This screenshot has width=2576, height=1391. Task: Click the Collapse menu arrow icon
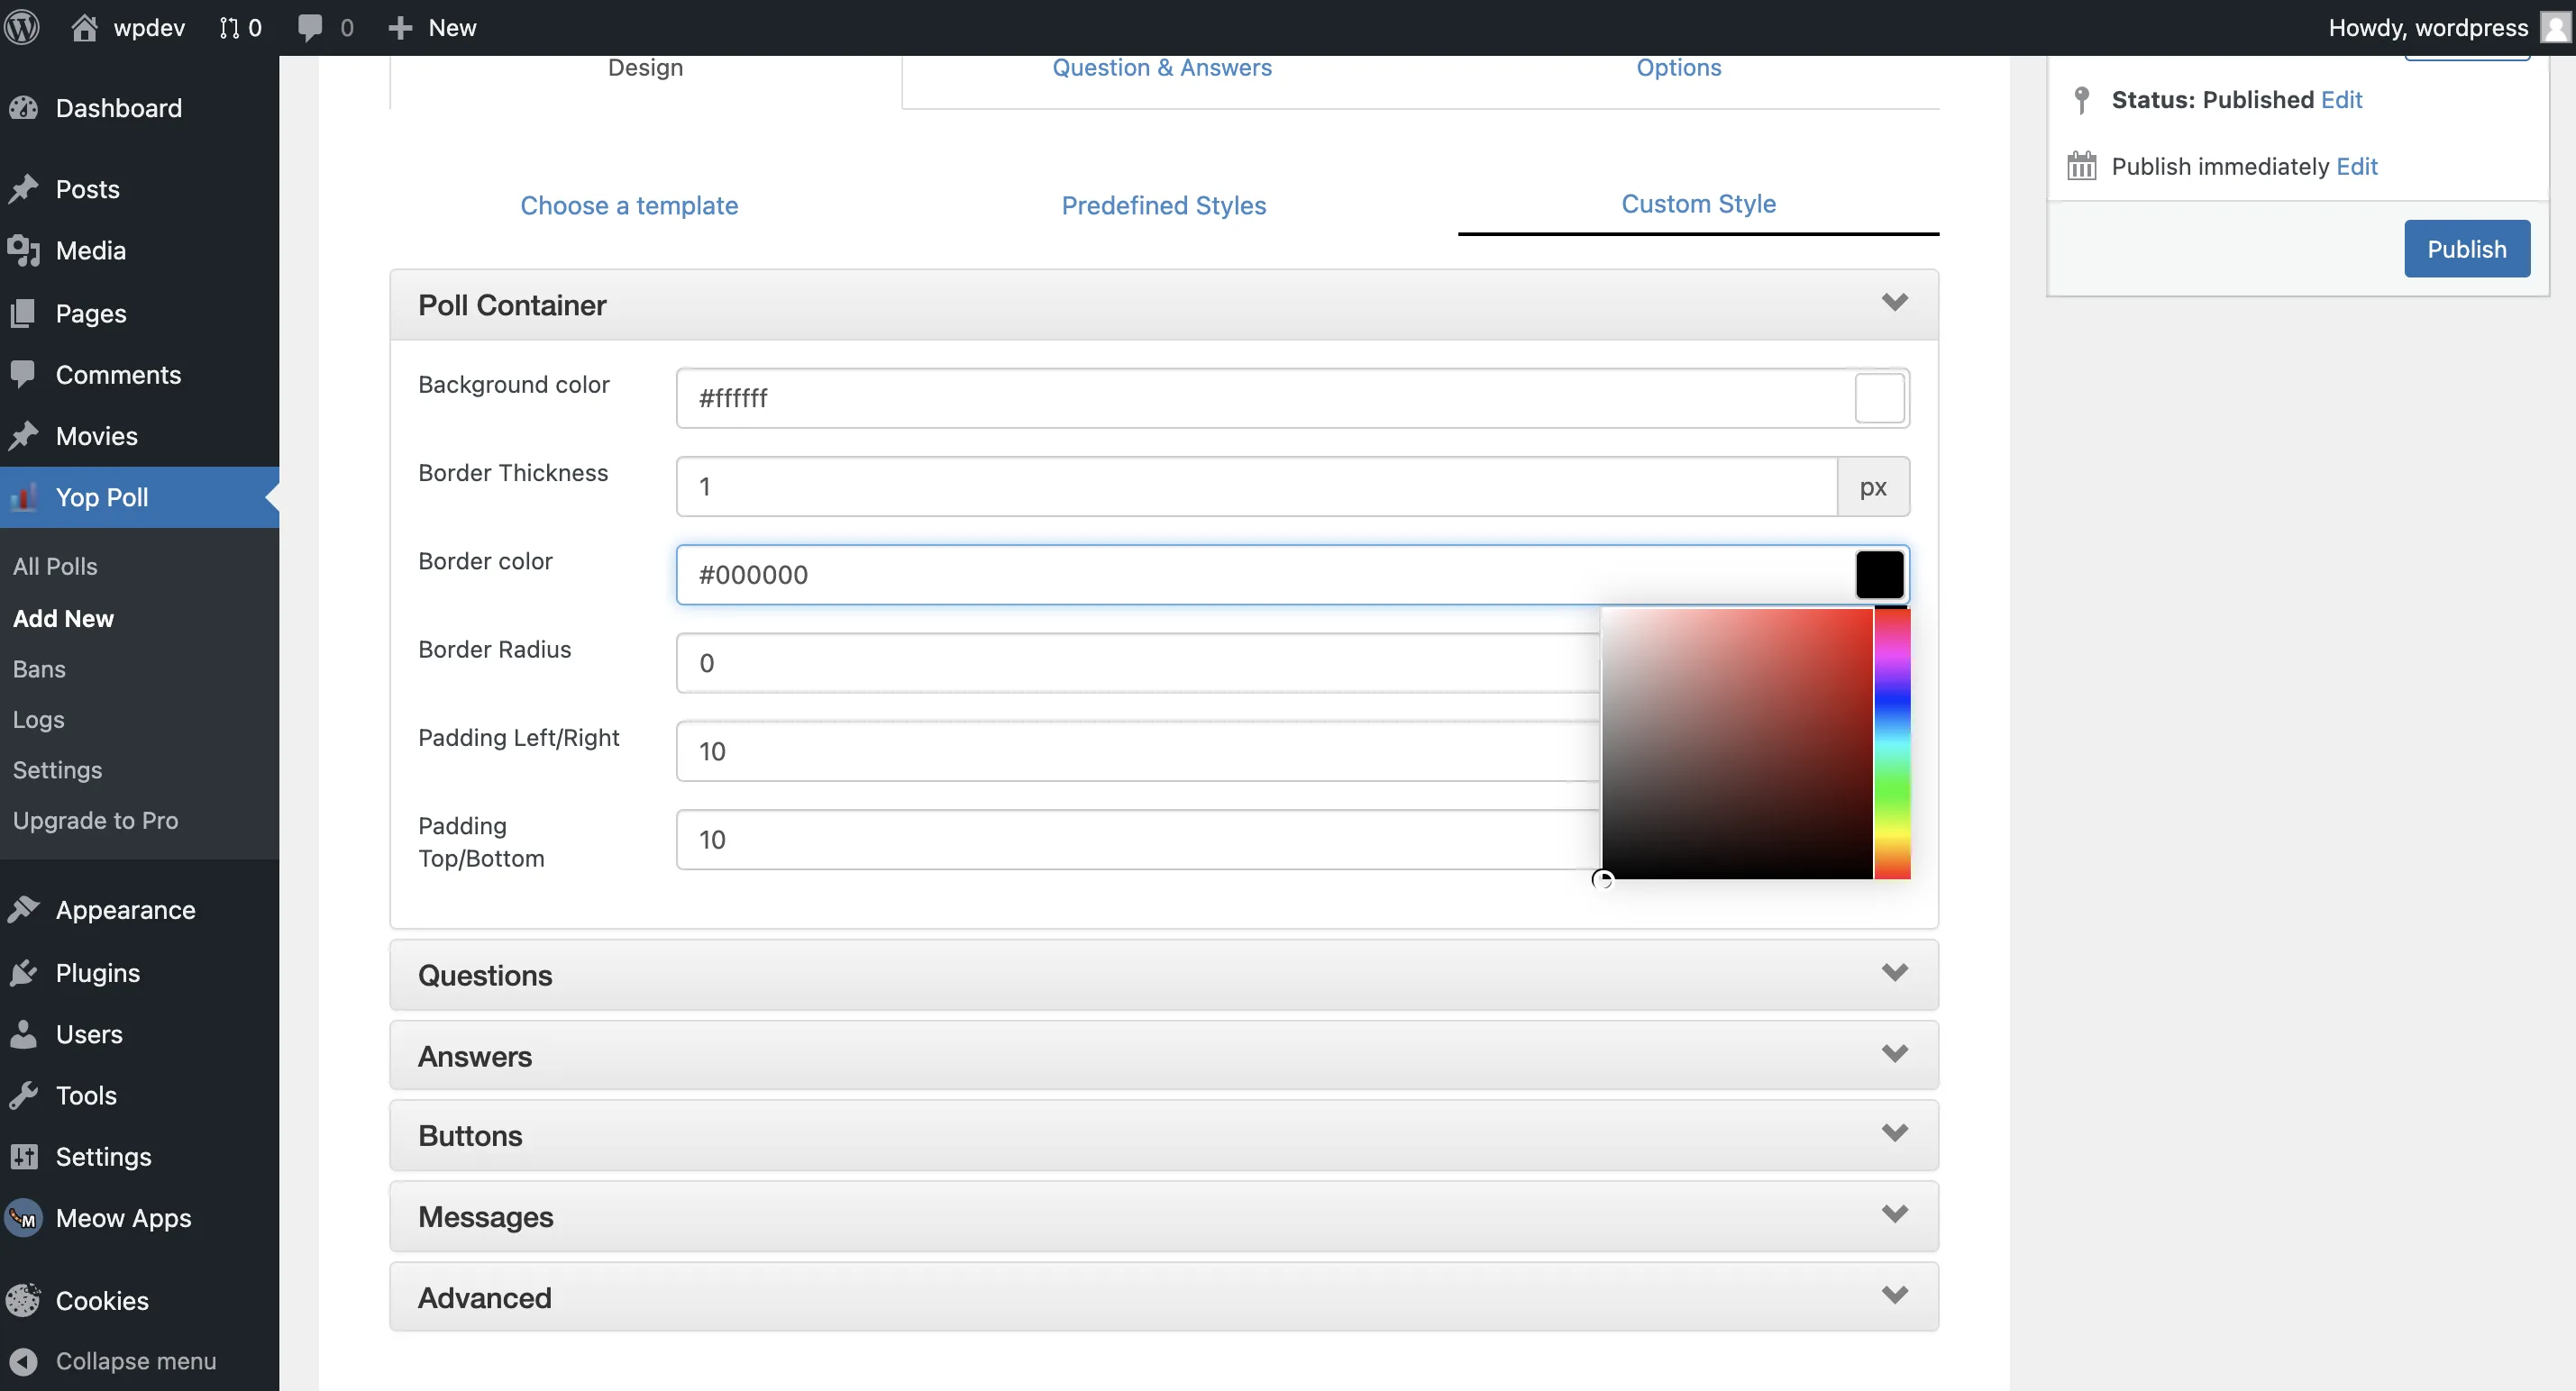tap(24, 1361)
